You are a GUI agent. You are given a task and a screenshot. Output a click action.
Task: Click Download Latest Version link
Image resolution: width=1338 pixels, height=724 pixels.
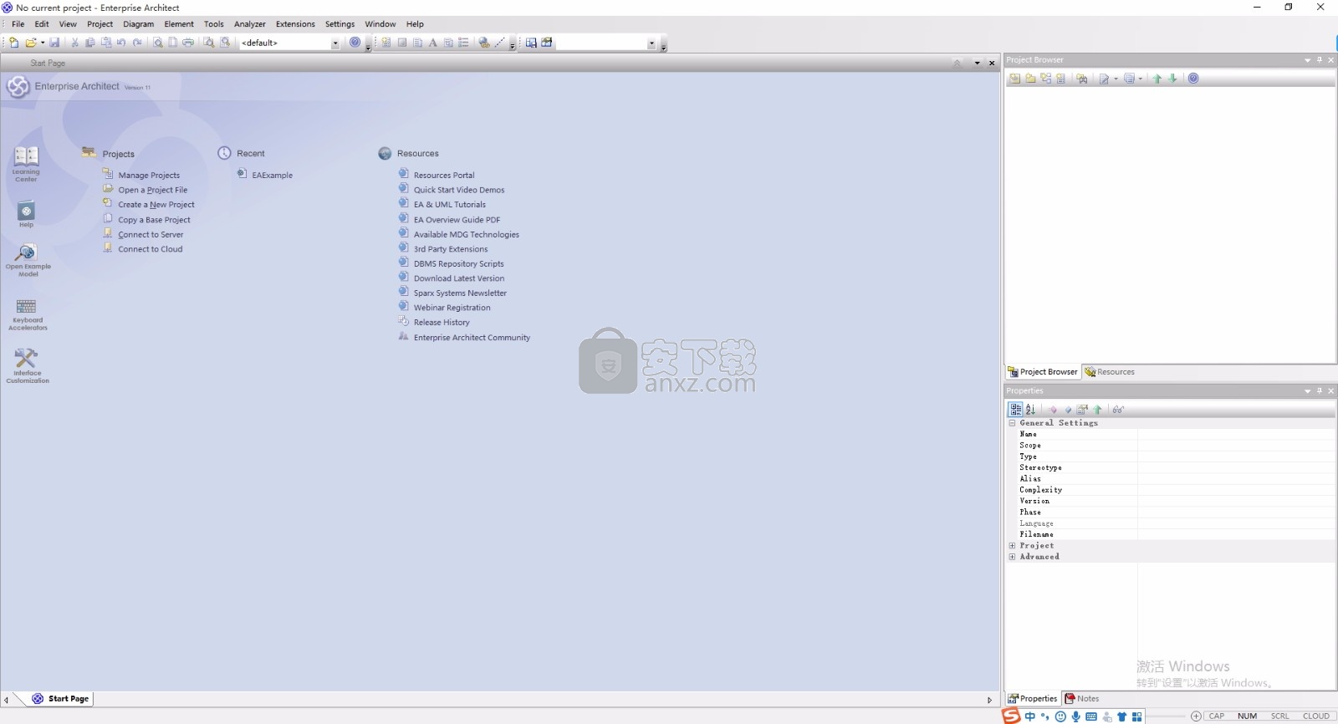459,278
